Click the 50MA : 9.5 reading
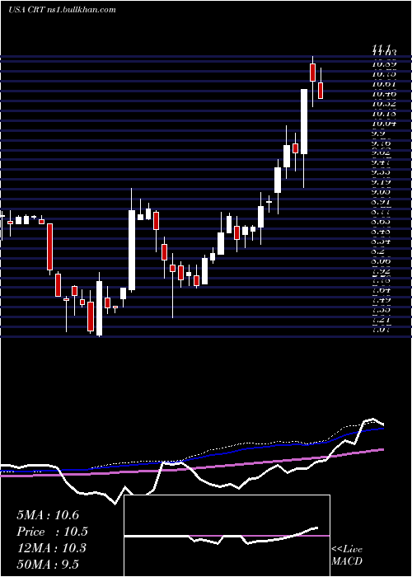 point(48,565)
